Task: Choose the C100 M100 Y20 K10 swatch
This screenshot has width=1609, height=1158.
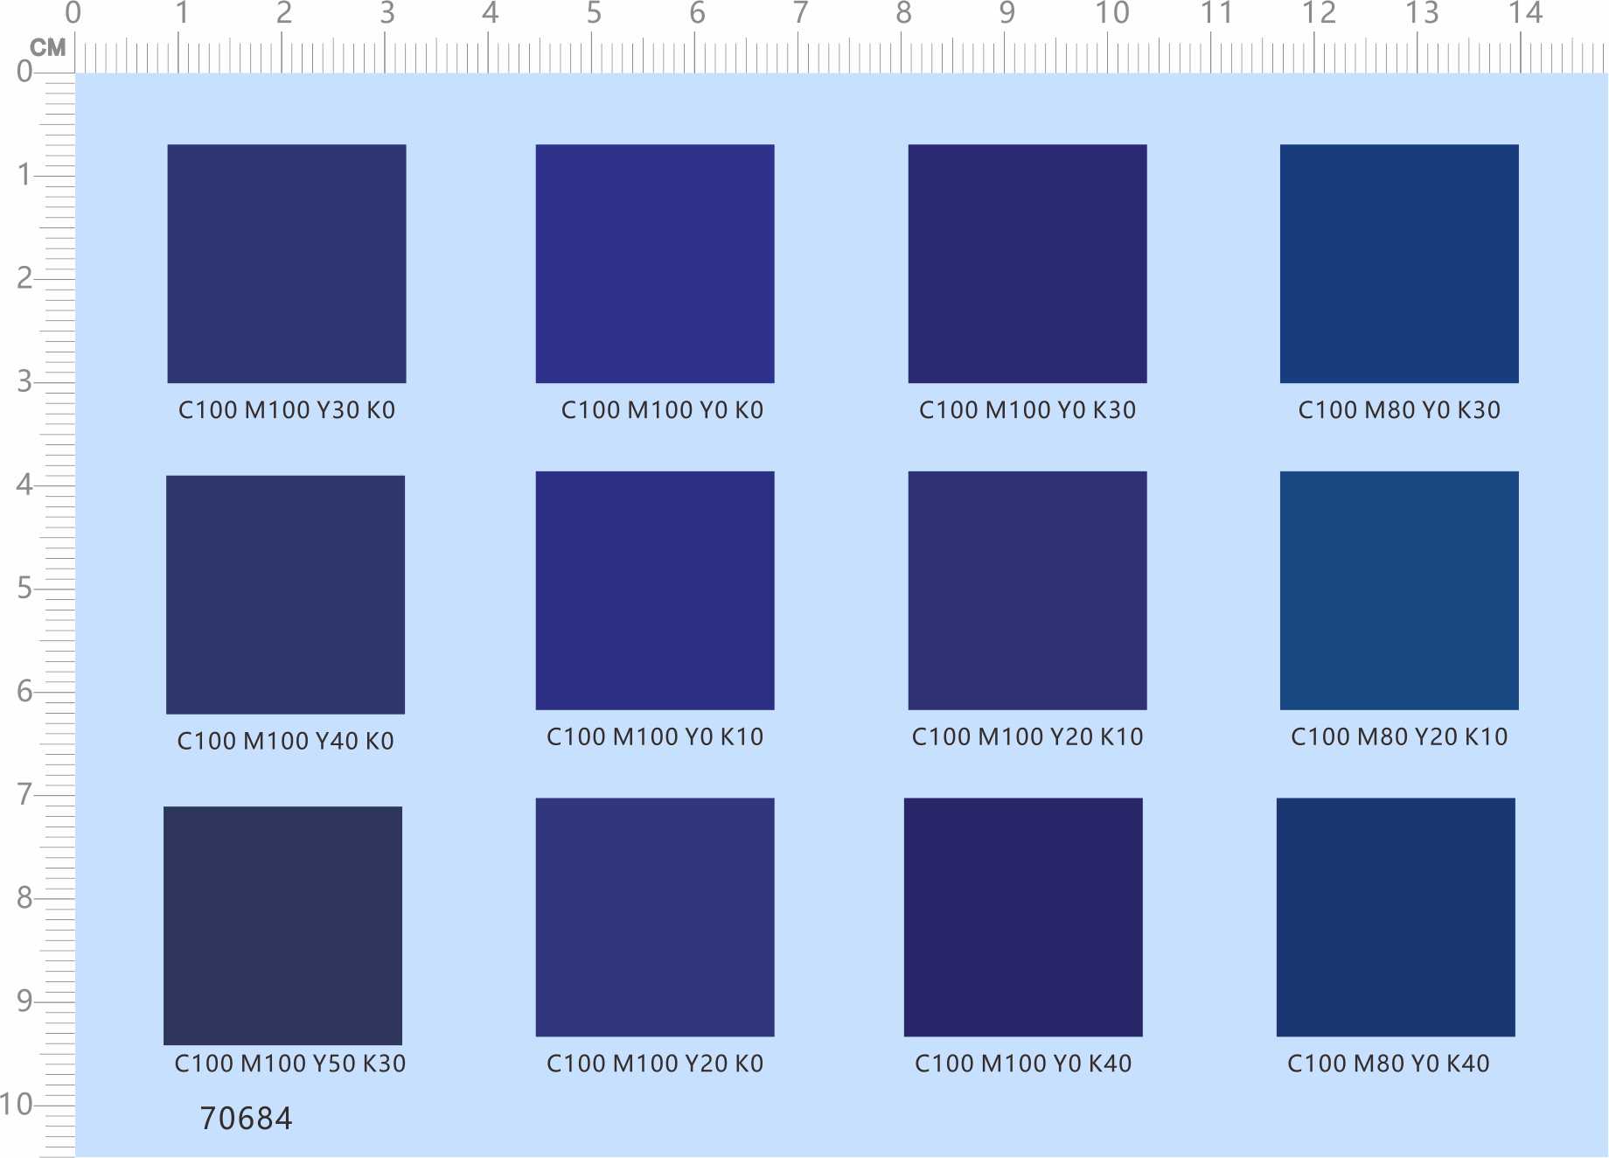Action: (x=1027, y=590)
